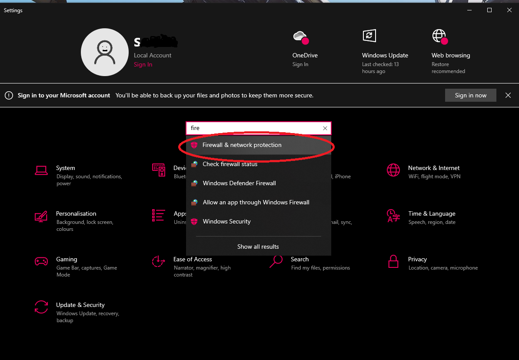
Task: Open the Update & Security title
Action: pos(80,305)
